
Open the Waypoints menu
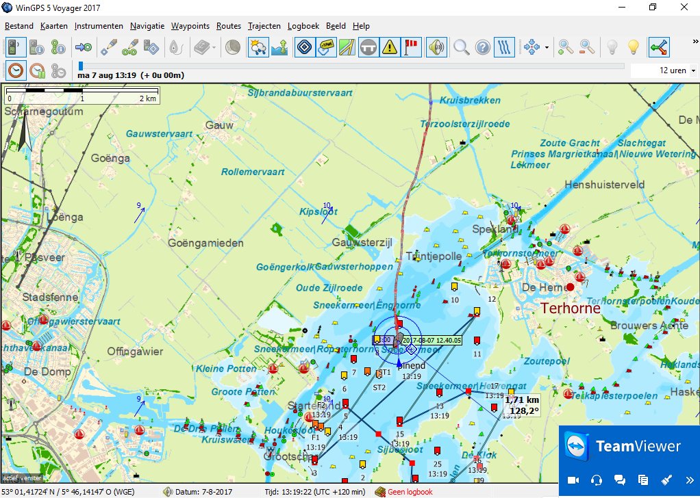pyautogui.click(x=190, y=26)
